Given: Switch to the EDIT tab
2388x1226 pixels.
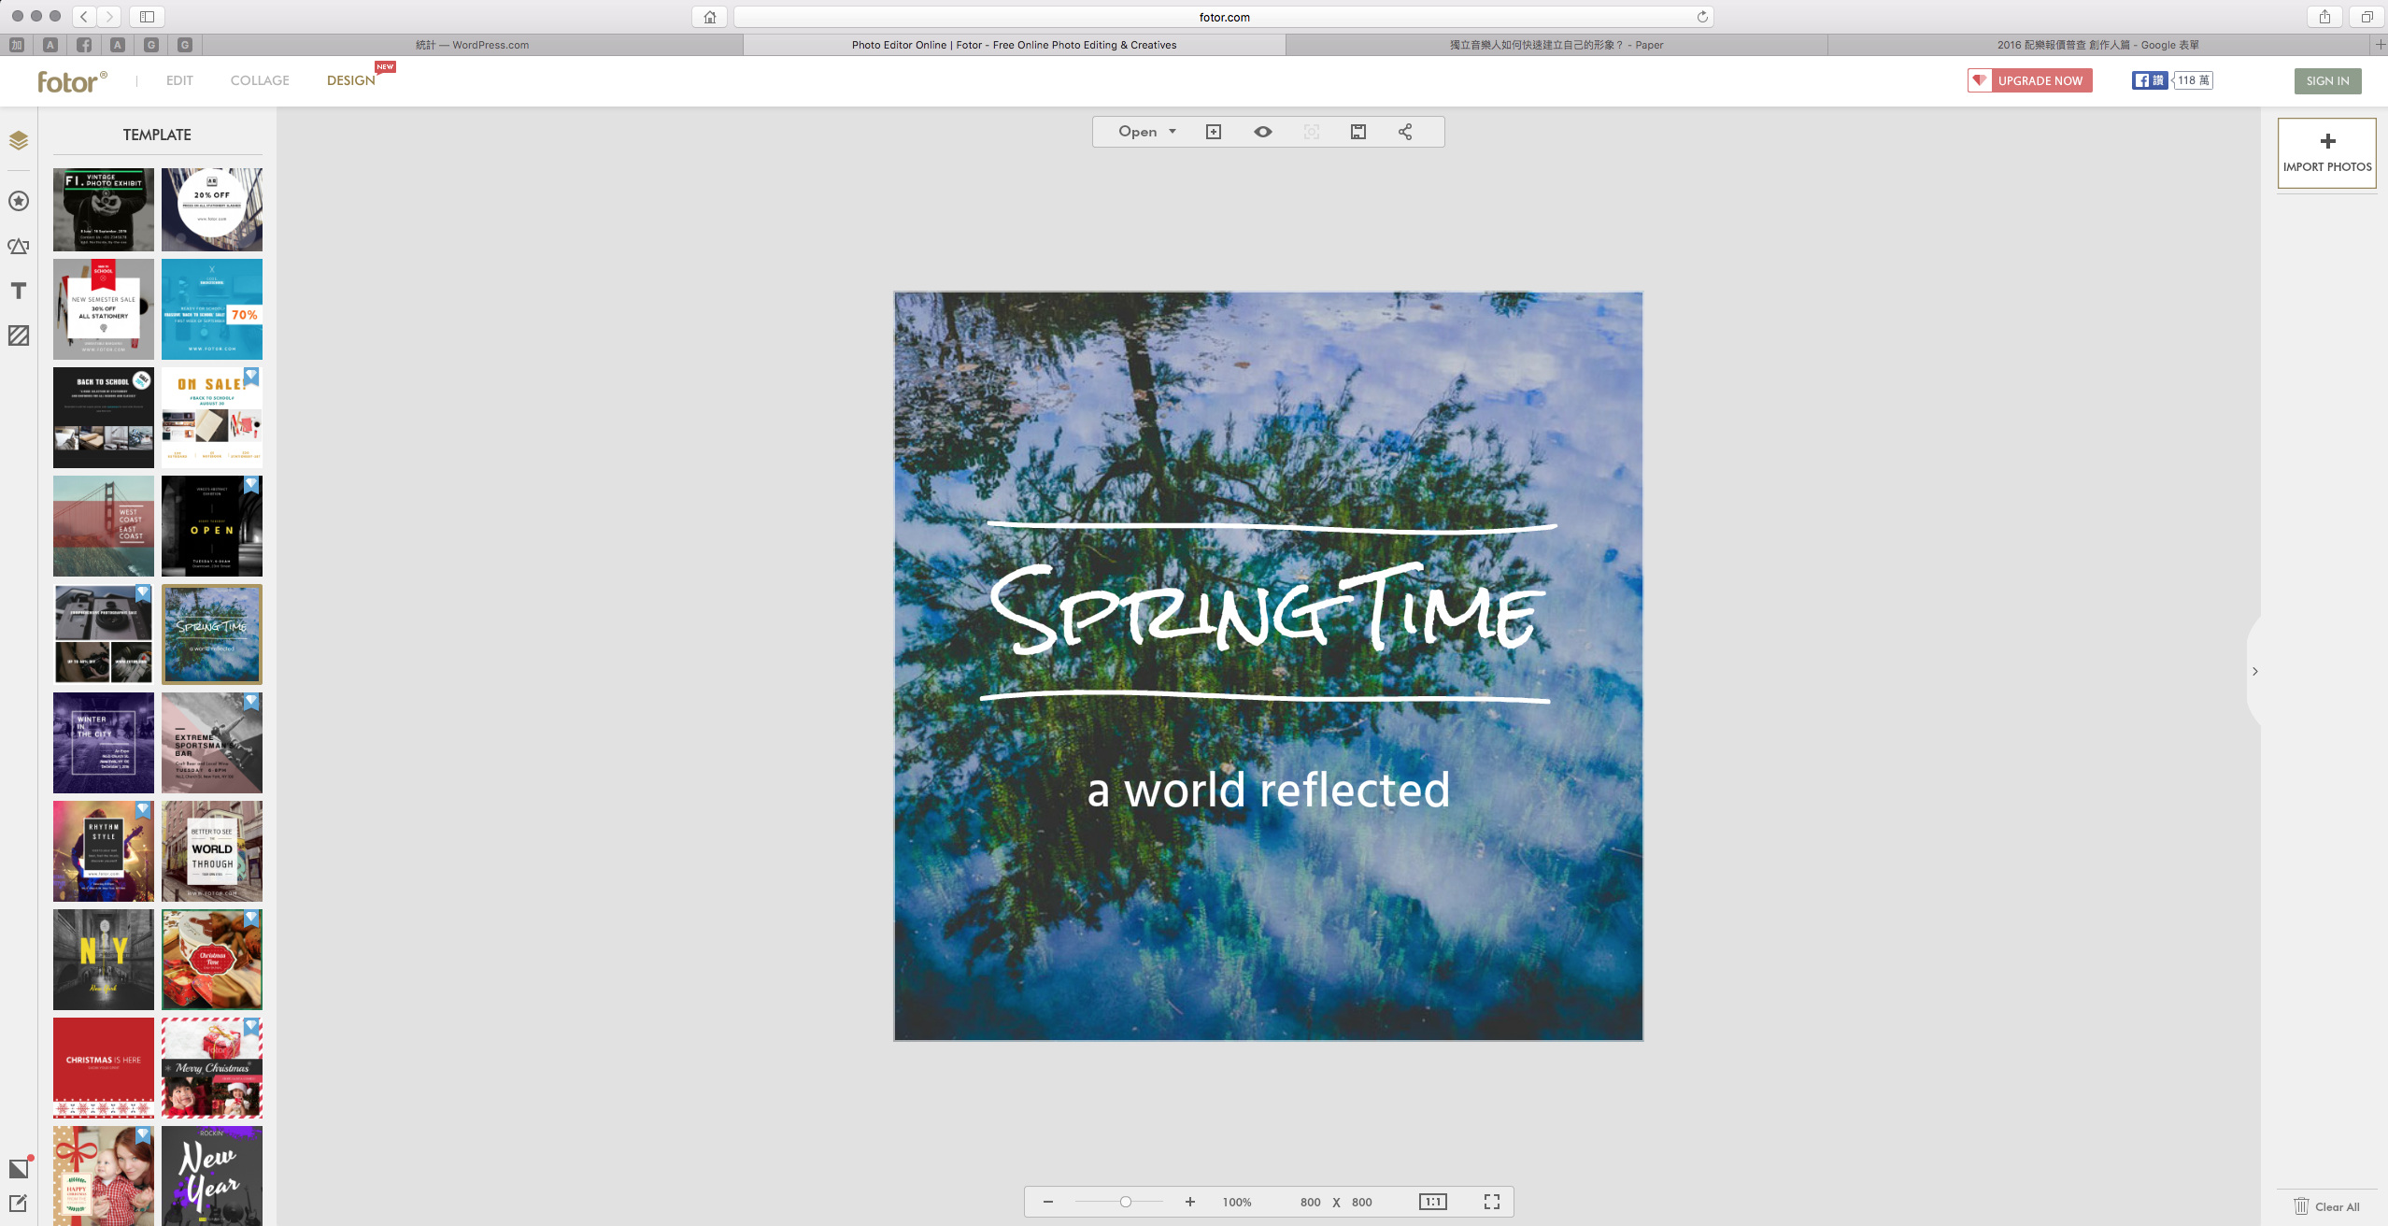Looking at the screenshot, I should [179, 80].
